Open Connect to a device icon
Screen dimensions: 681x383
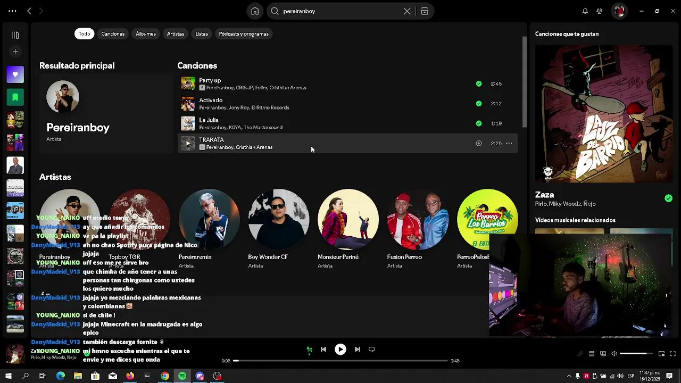pyautogui.click(x=603, y=354)
